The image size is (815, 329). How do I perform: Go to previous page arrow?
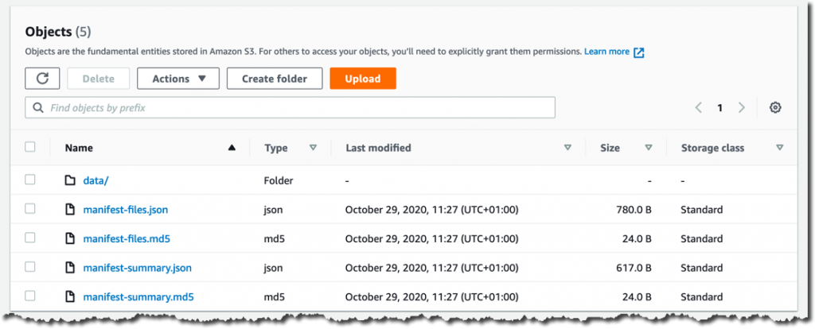point(699,108)
